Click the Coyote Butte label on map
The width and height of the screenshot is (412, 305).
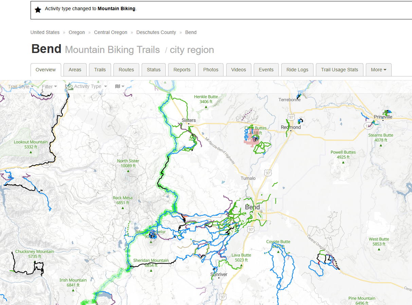(278, 242)
